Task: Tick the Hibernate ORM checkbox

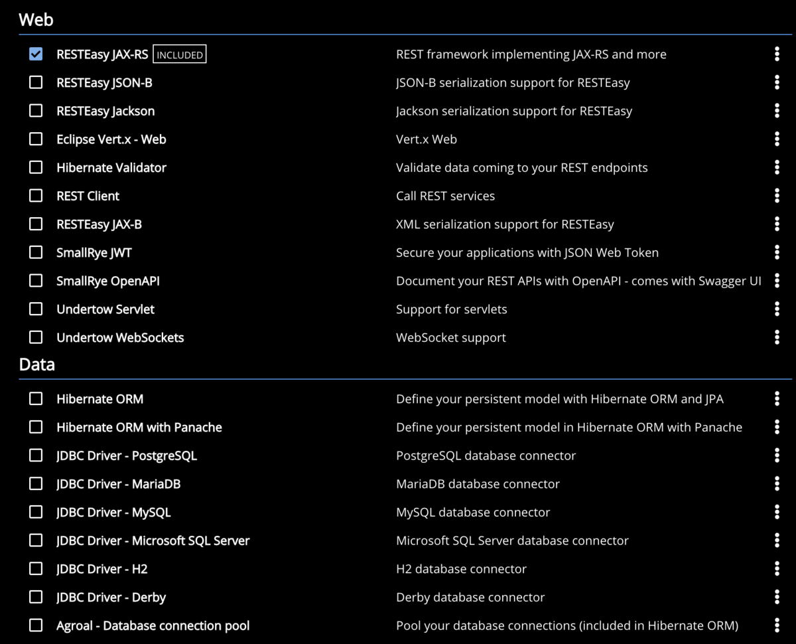Action: pyautogui.click(x=36, y=399)
